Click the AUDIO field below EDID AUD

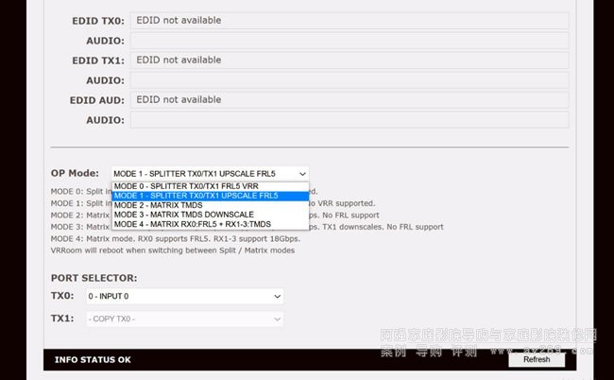[349, 120]
